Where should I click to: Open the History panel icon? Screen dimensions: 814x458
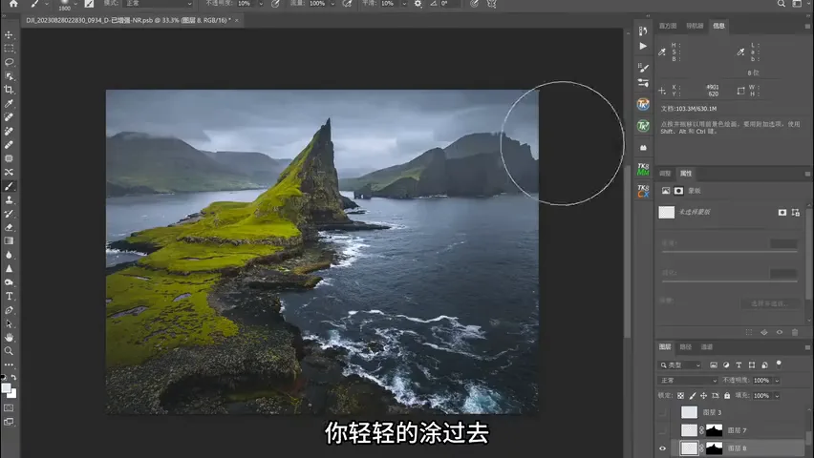click(x=643, y=31)
